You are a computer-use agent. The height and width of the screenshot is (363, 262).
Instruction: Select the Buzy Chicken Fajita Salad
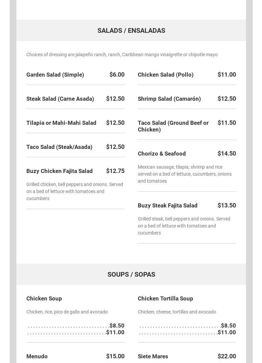tap(59, 171)
